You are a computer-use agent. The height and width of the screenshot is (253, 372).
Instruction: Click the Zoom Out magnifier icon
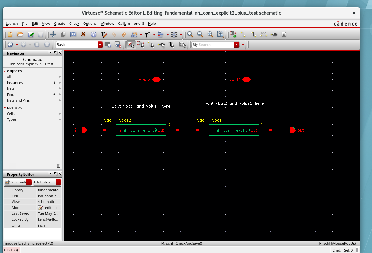coord(200,34)
